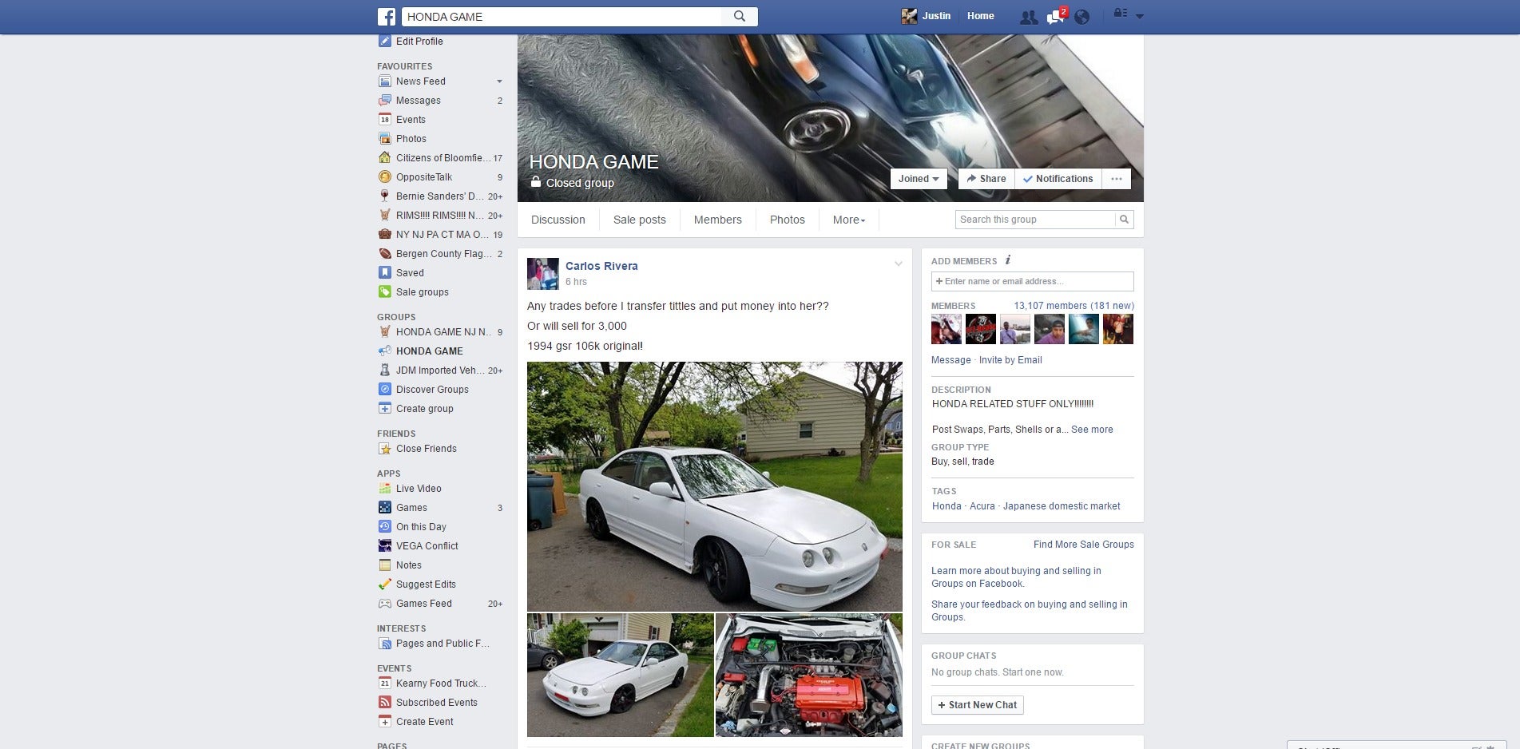Click Create Event in sidebar

pos(425,722)
